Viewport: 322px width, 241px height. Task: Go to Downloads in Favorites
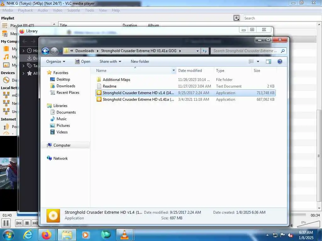point(66,86)
